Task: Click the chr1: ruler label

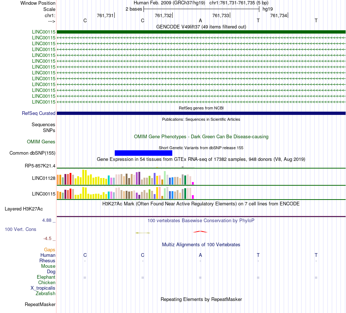Action: 50,15
